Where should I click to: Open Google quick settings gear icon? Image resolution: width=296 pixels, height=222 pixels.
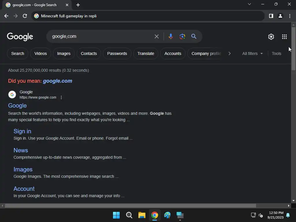coord(271,37)
